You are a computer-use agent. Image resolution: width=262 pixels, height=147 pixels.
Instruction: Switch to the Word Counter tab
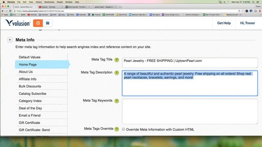pos(77,7)
